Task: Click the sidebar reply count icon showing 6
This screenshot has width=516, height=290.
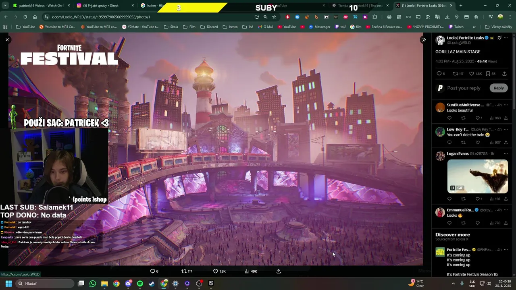Action: 441,74
